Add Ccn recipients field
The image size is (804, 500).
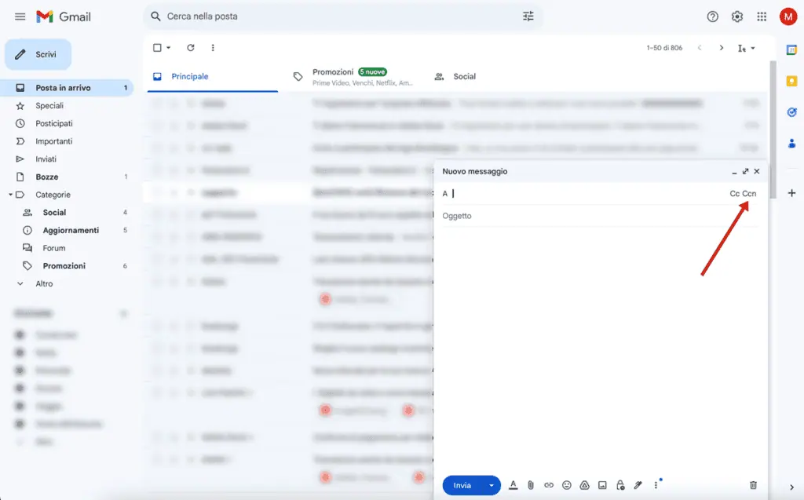[750, 194]
